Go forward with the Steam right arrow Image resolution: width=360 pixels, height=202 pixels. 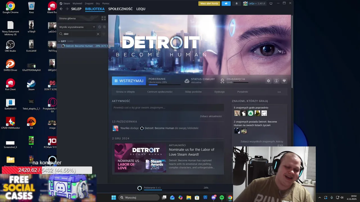click(67, 9)
